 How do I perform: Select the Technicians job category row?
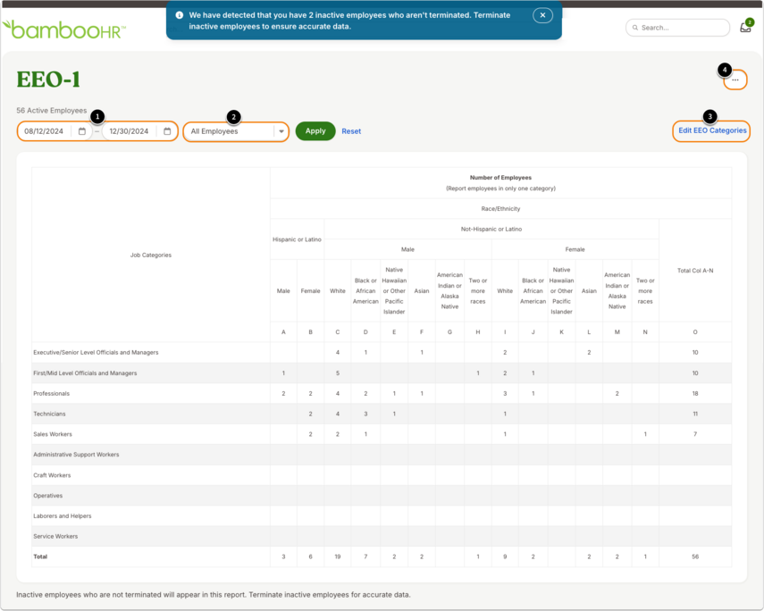pyautogui.click(x=382, y=414)
